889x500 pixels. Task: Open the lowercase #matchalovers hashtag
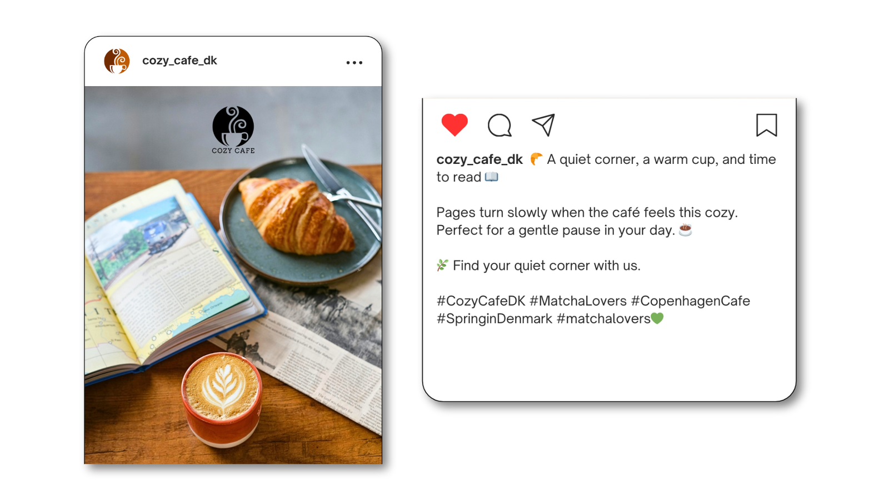(x=603, y=319)
